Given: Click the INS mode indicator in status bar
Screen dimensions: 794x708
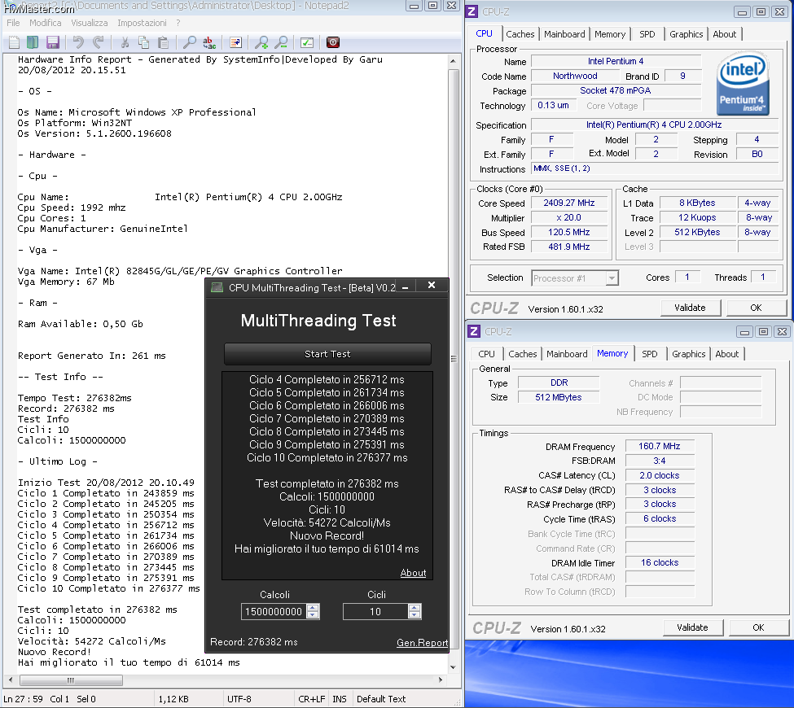Looking at the screenshot, I should point(340,699).
